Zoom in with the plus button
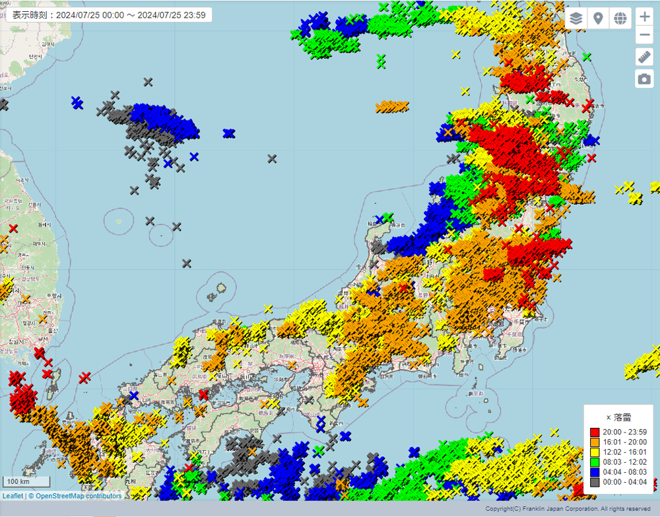The height and width of the screenshot is (517, 660). click(x=644, y=18)
